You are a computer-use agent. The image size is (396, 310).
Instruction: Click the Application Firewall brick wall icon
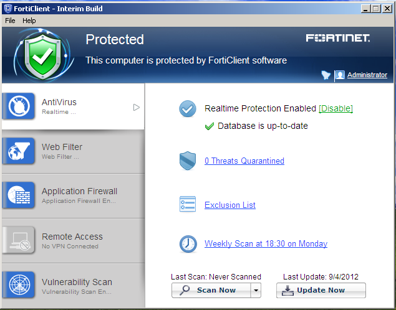click(x=18, y=195)
